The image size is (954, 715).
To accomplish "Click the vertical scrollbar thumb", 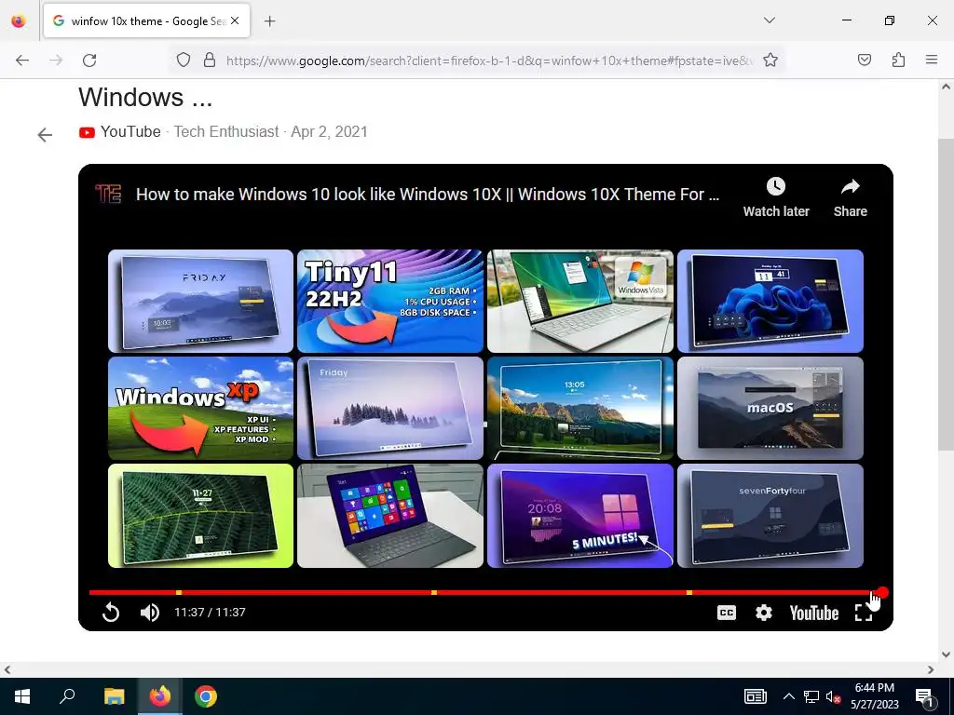I will [946, 294].
